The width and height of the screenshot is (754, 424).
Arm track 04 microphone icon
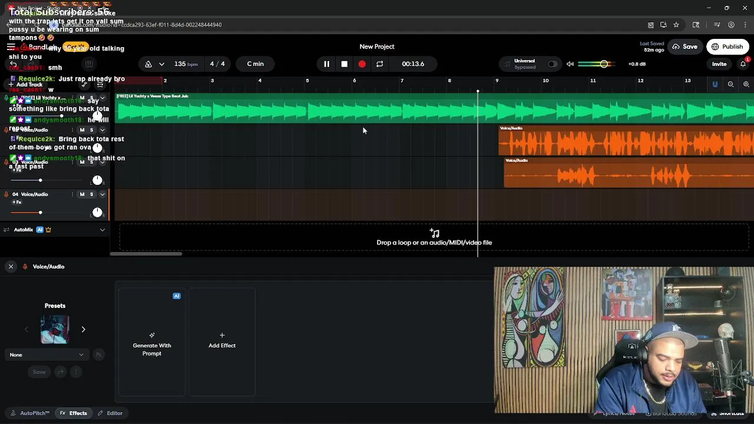tap(6, 194)
